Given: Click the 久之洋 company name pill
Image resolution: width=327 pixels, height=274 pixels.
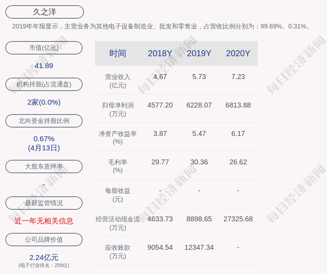Looking at the screenshot, I should tap(45, 12).
